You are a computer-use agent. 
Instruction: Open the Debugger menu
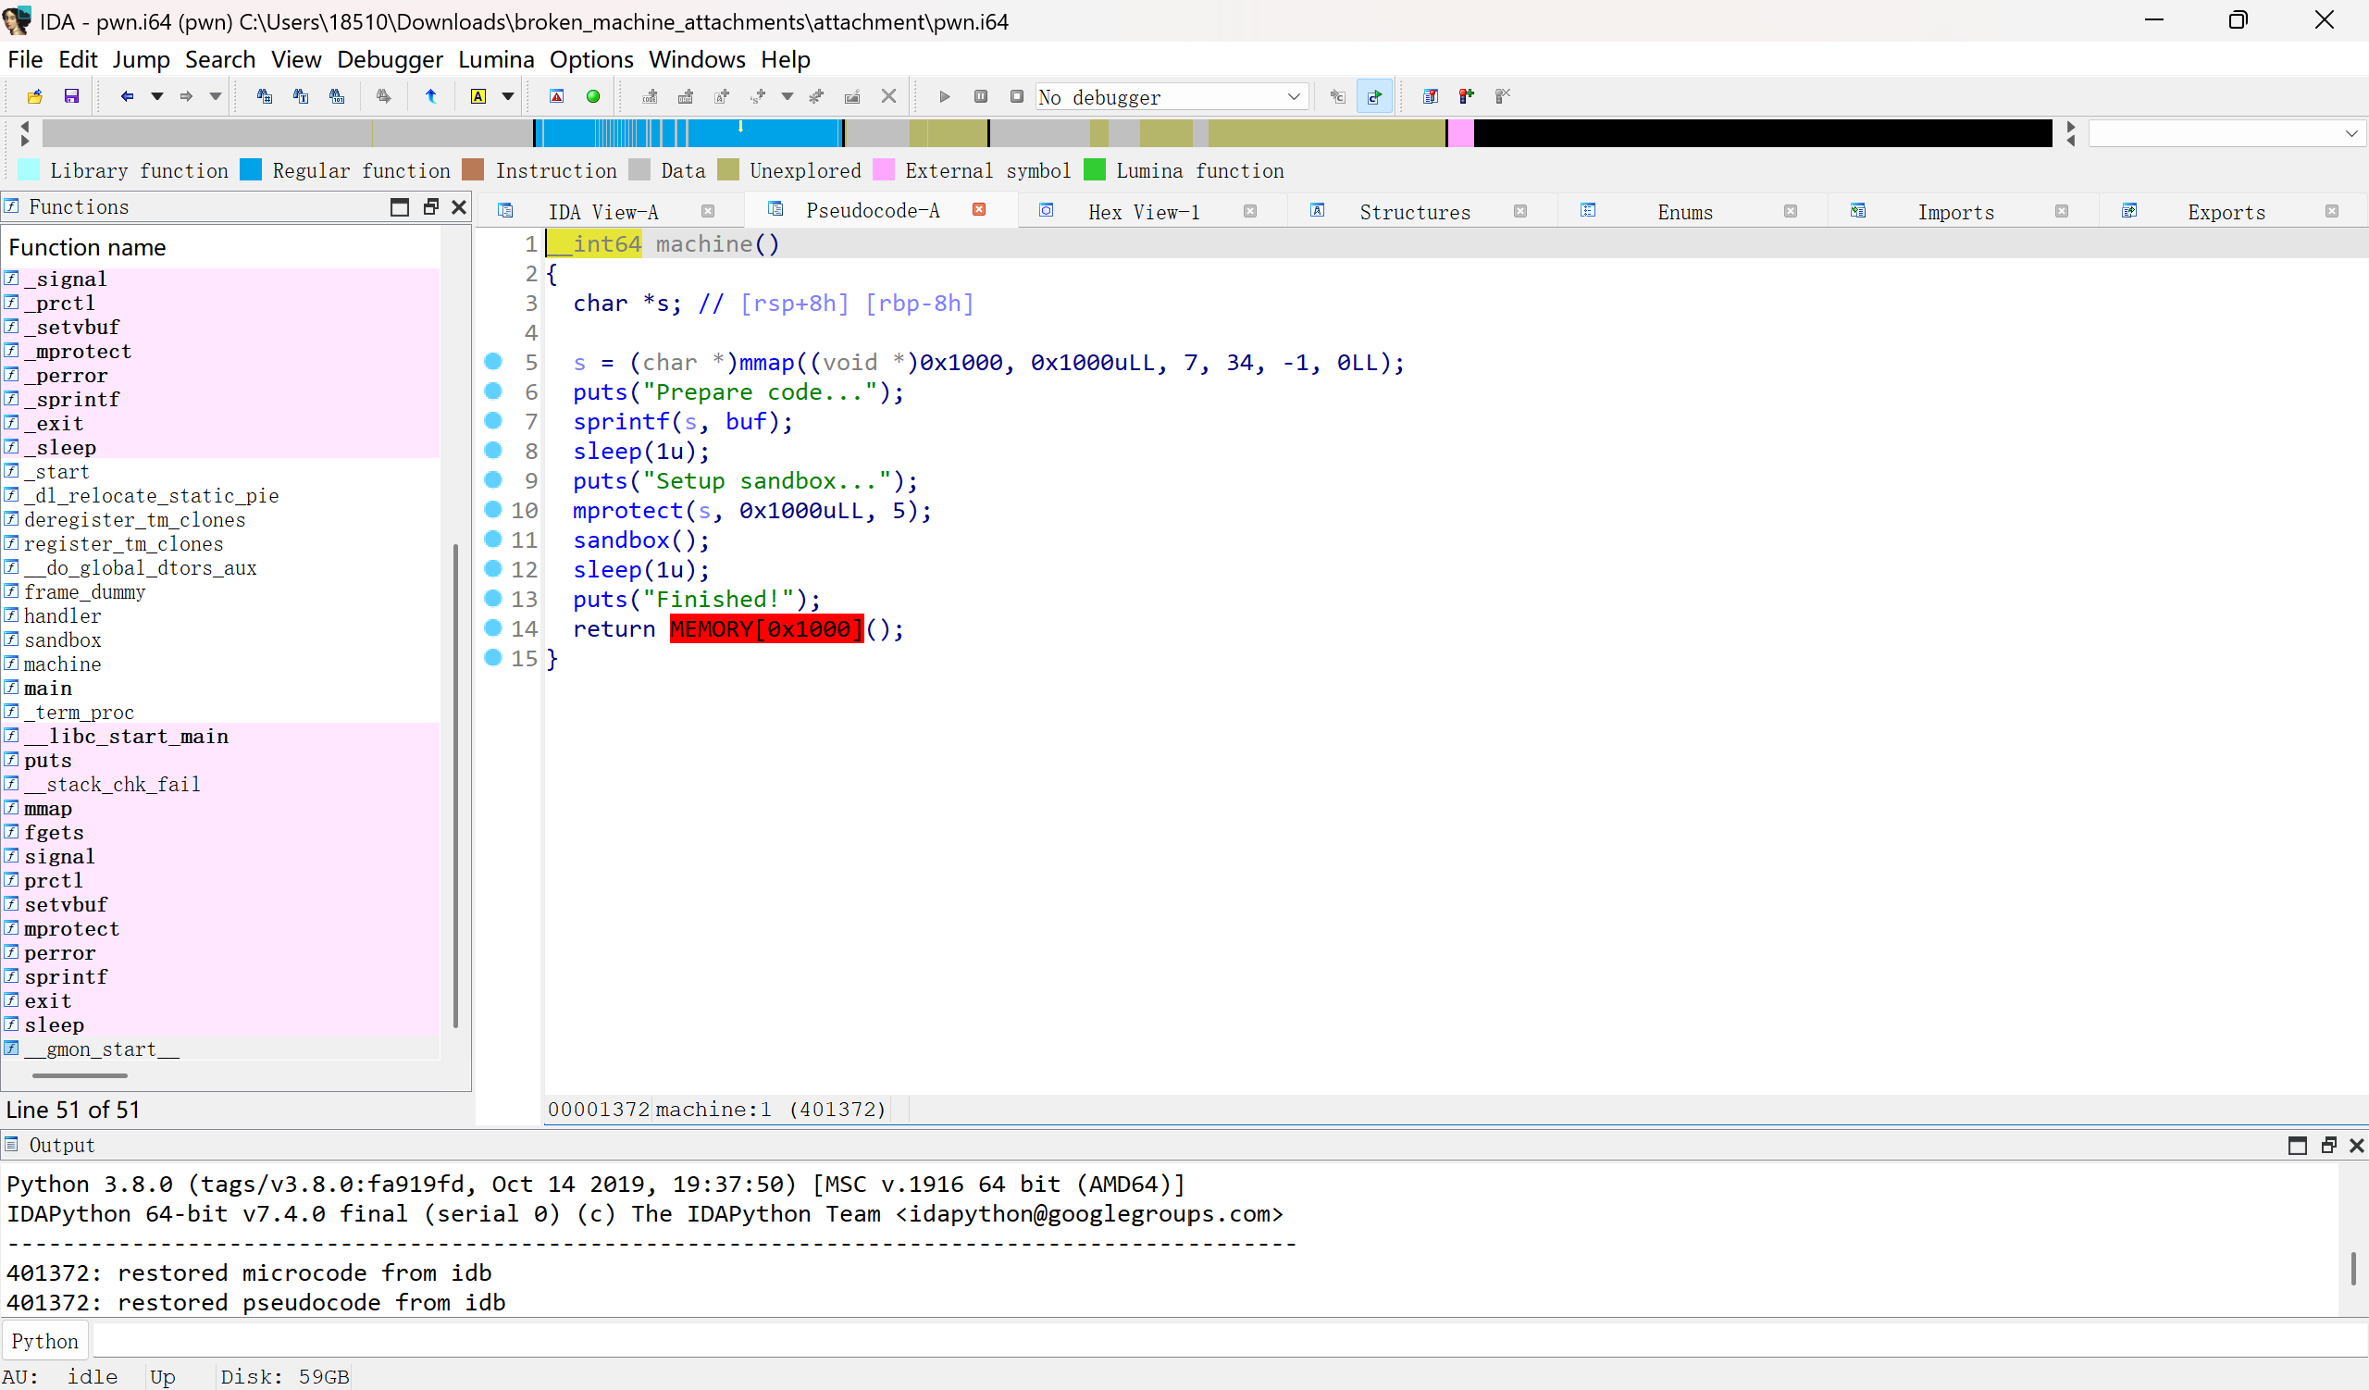tap(390, 59)
